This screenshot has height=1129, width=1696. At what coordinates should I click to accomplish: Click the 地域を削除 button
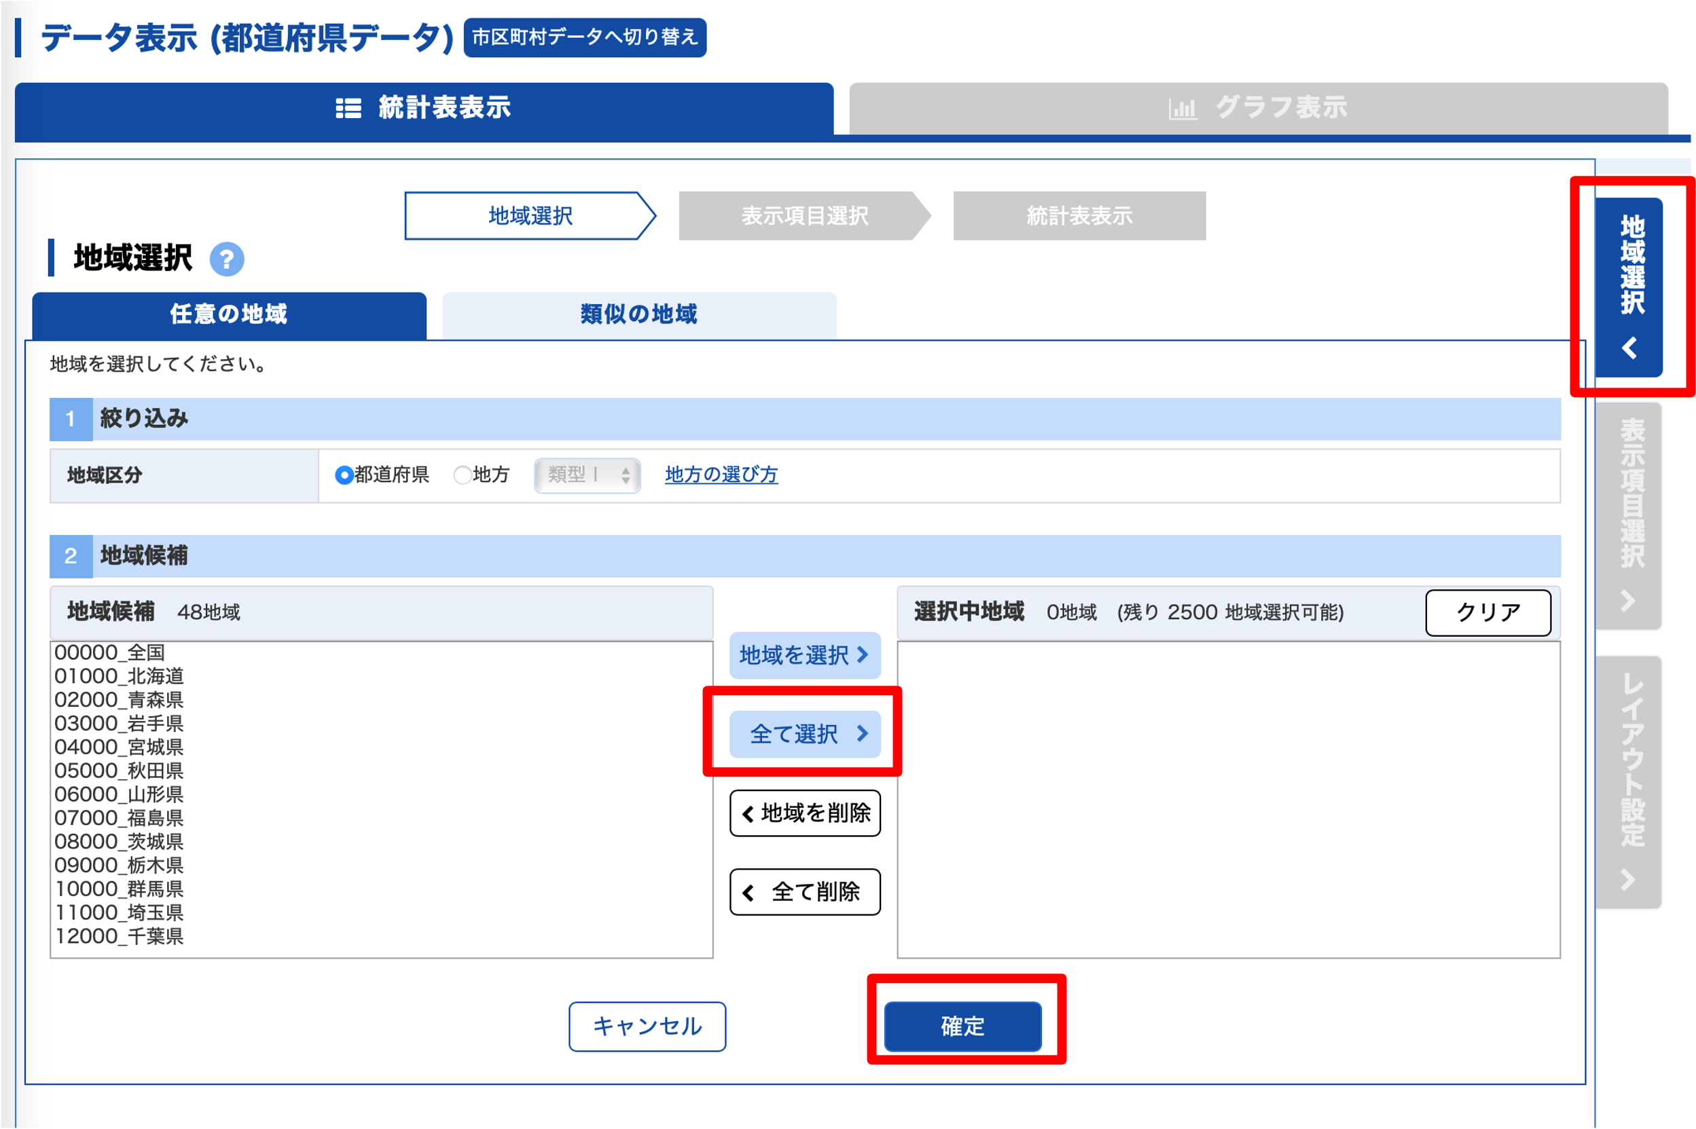(x=804, y=813)
